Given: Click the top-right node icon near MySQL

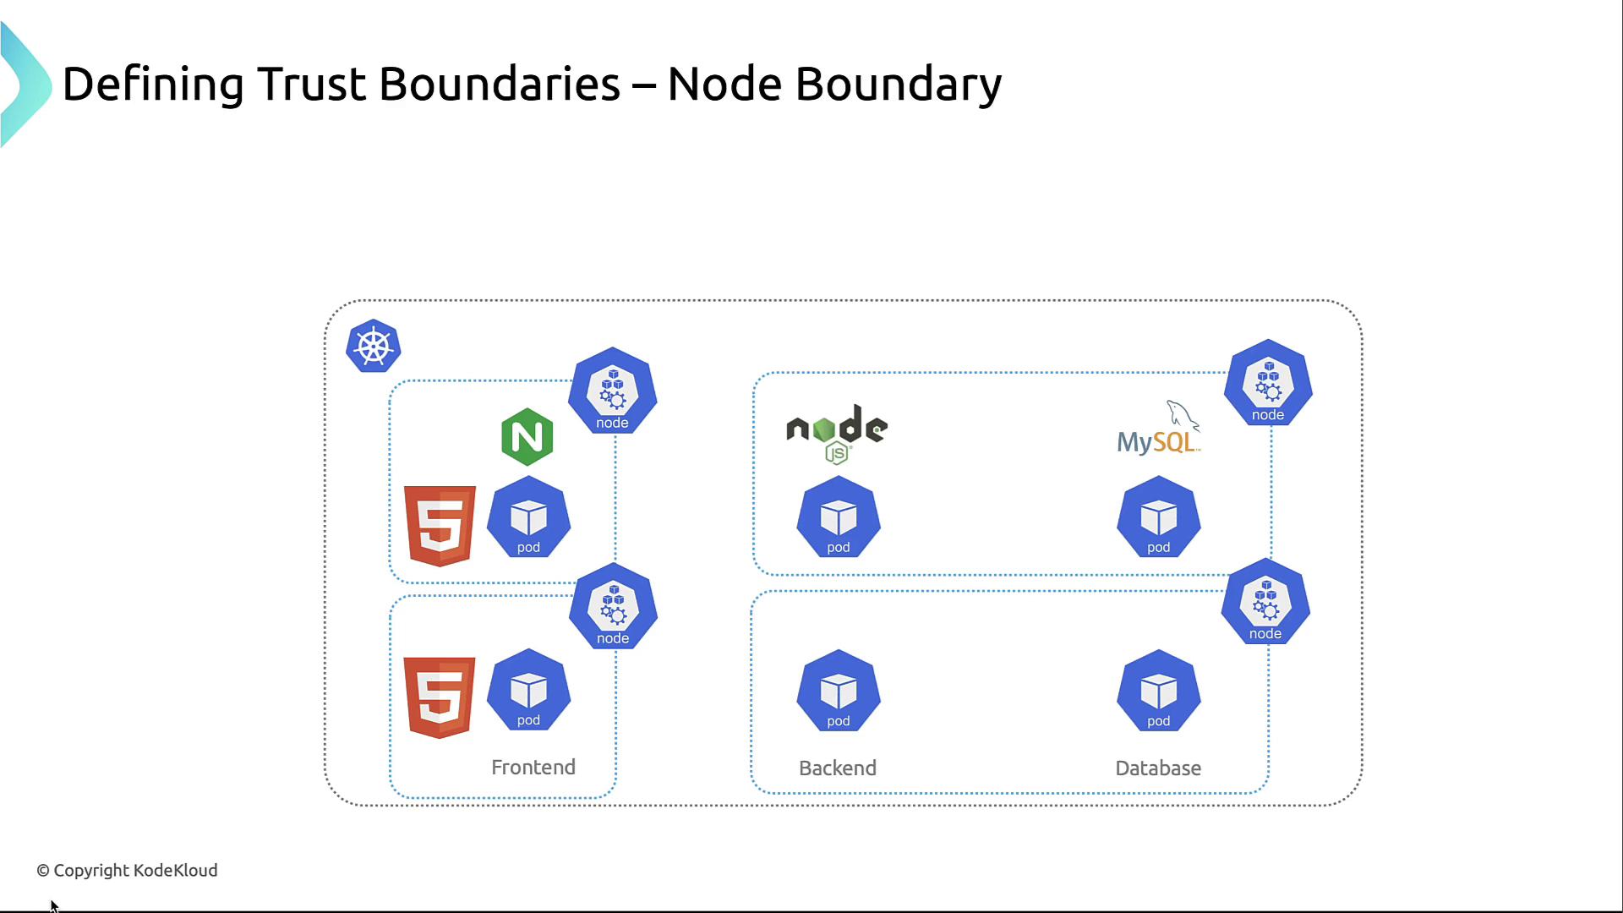Looking at the screenshot, I should (x=1268, y=383).
